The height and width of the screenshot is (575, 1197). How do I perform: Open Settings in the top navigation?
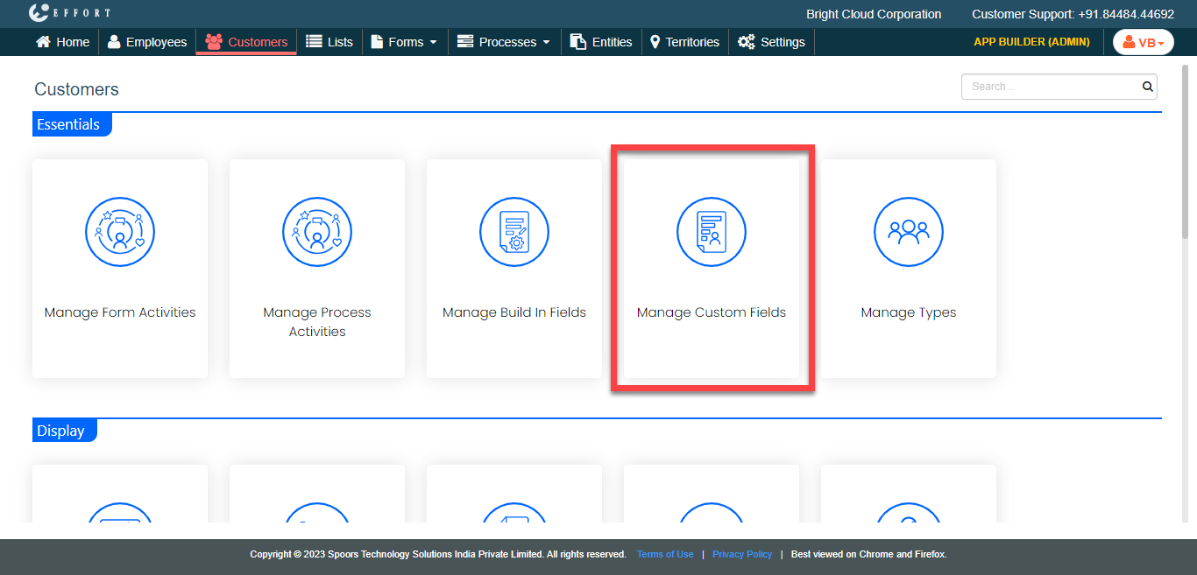click(771, 42)
